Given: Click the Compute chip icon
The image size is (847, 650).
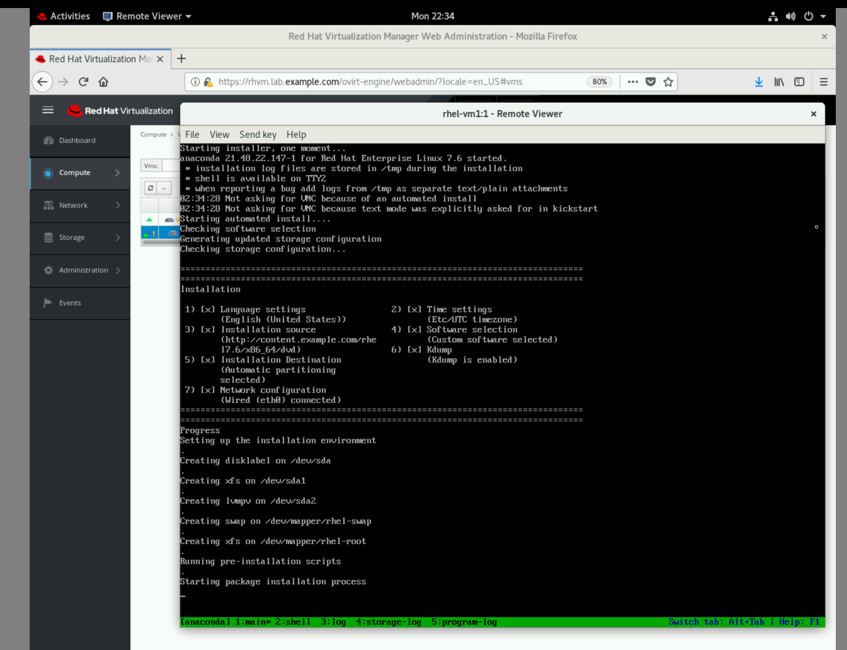Looking at the screenshot, I should coord(48,173).
